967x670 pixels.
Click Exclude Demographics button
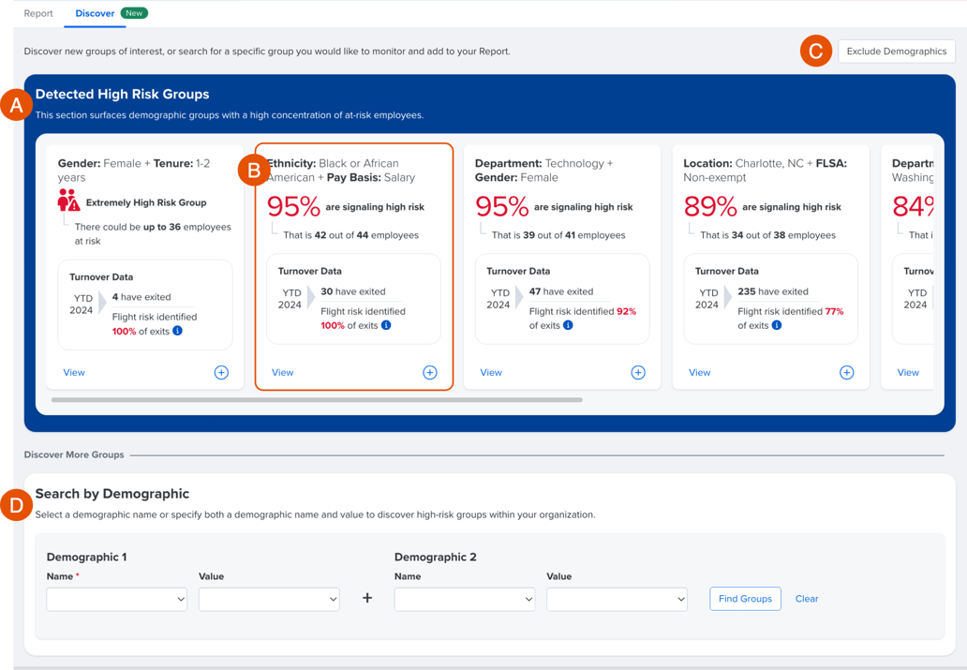(x=896, y=52)
